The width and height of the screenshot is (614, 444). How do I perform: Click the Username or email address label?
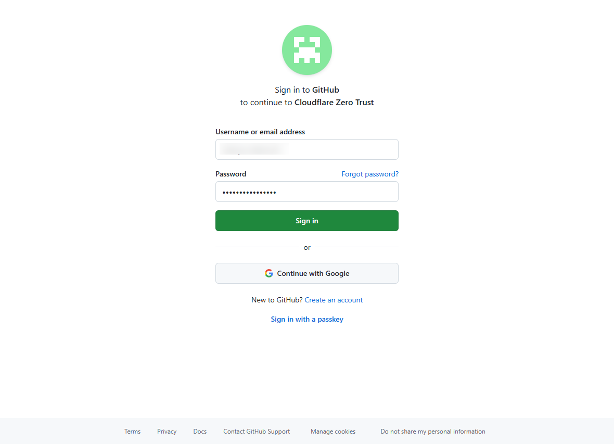point(260,132)
